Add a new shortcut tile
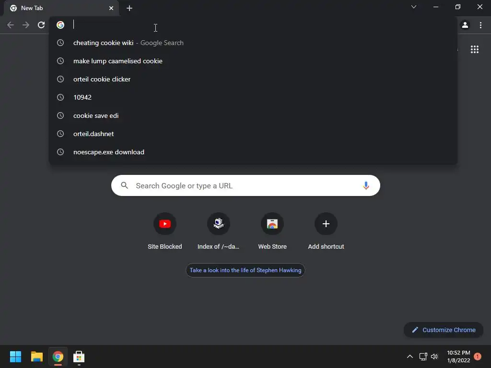 pyautogui.click(x=326, y=231)
